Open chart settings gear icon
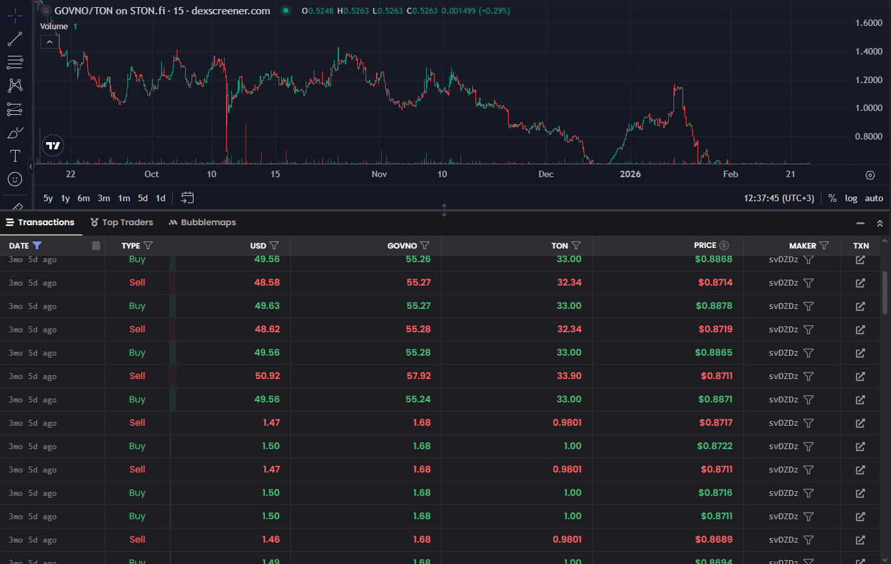 pyautogui.click(x=870, y=175)
